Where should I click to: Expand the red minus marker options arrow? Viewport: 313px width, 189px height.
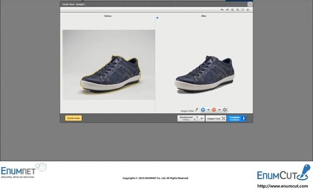click(219, 110)
